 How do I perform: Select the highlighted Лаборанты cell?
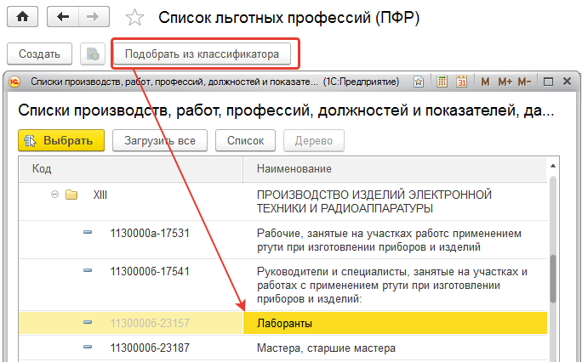[x=395, y=323]
